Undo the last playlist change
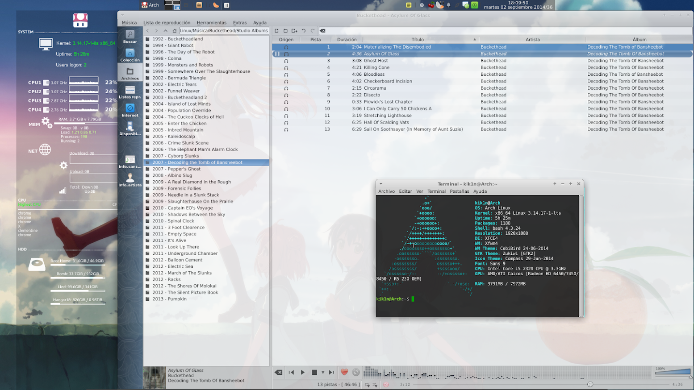The image size is (694, 390). [x=304, y=31]
